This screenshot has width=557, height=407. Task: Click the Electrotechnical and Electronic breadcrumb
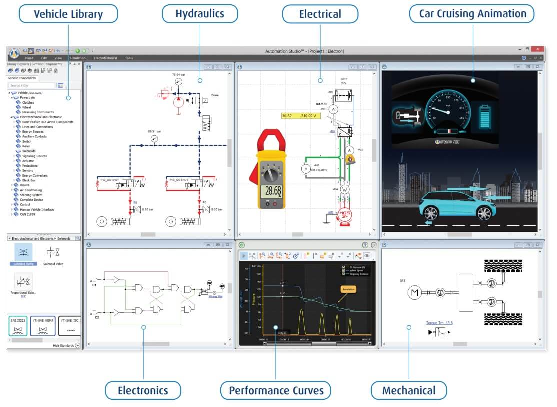[x=33, y=239]
